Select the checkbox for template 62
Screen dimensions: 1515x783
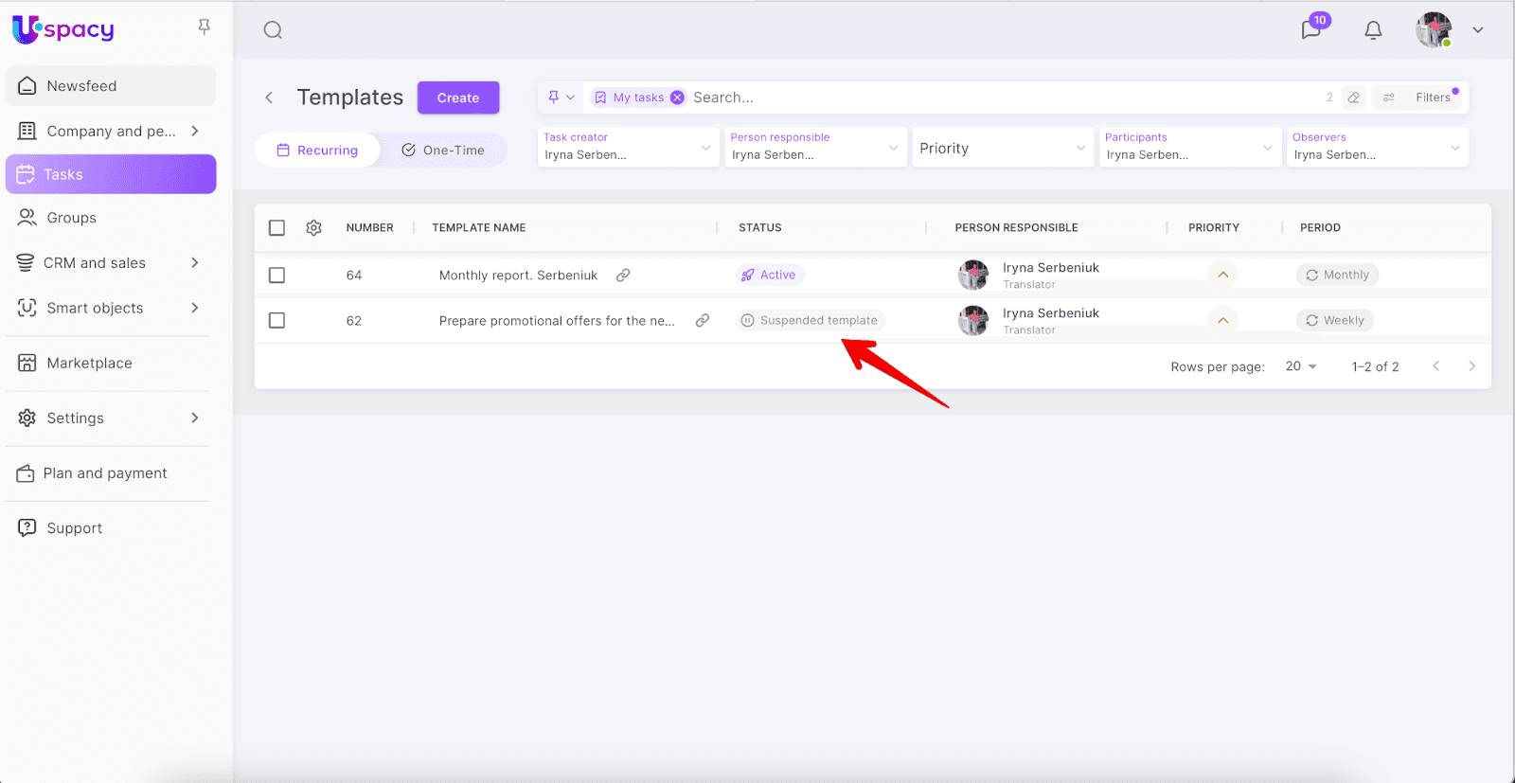click(x=276, y=320)
